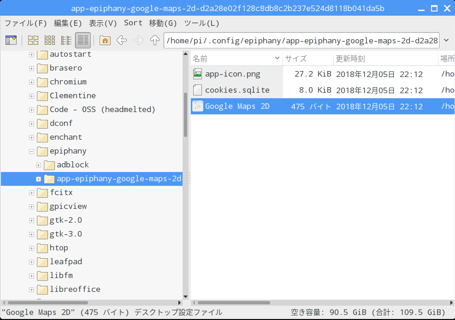Select detailed list view mode

pyautogui.click(x=83, y=40)
